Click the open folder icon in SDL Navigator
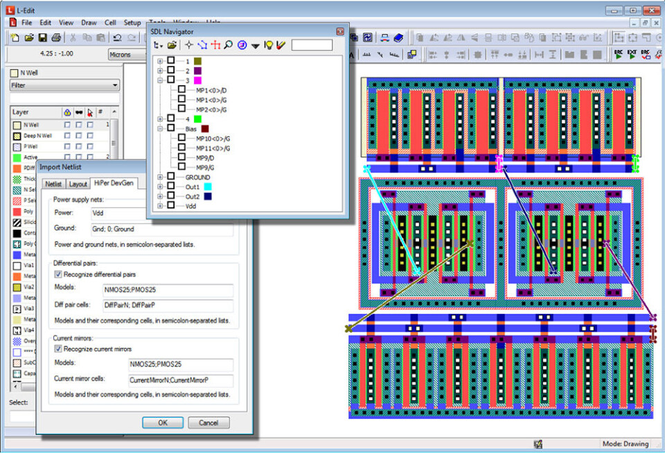Screen dimensions: 665x453 tap(172, 45)
